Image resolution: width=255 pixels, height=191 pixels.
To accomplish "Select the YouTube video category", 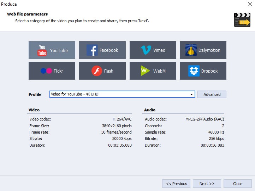I will (x=52, y=50).
